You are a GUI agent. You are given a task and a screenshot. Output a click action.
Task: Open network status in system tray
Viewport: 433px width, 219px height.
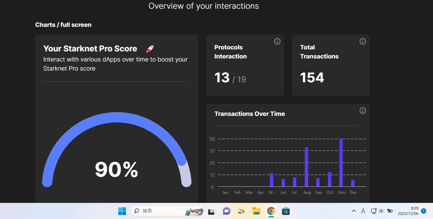374,211
